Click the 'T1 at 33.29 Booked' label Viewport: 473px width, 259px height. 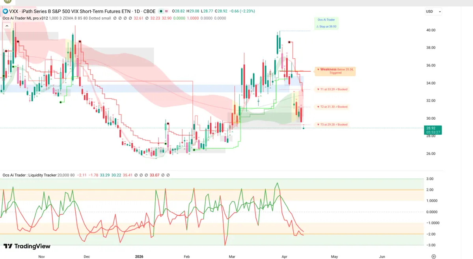(333, 89)
